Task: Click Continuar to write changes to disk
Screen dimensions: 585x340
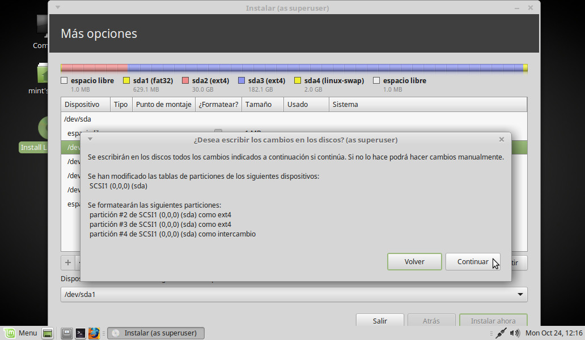Action: (x=472, y=261)
